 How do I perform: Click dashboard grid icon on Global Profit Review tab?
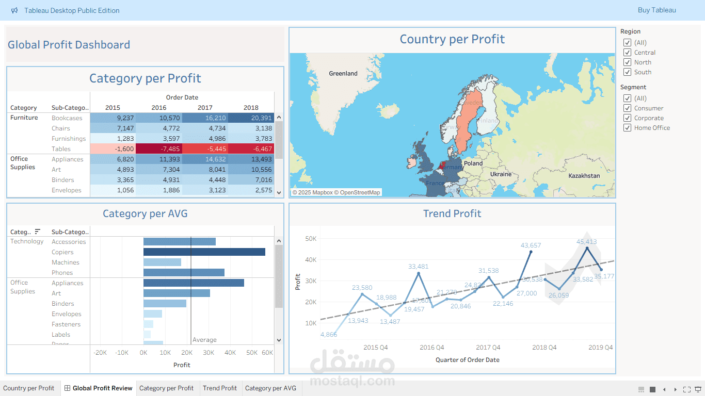point(67,388)
